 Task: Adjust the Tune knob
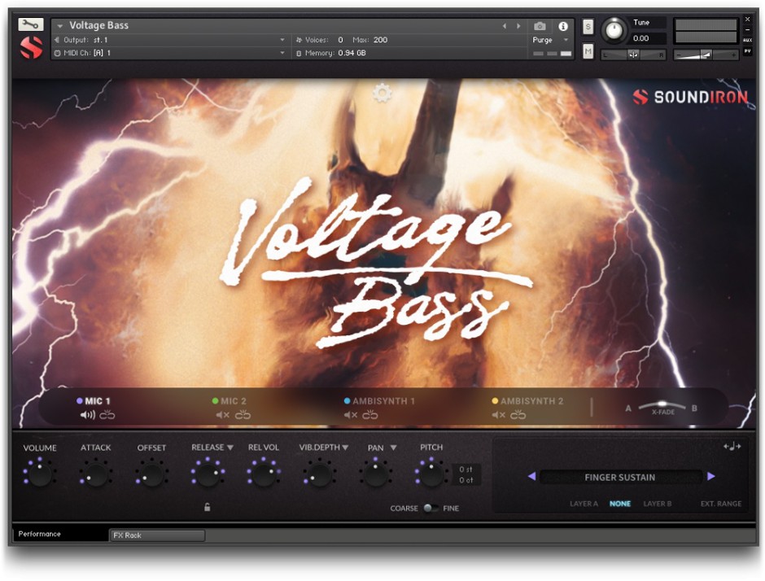pos(614,30)
